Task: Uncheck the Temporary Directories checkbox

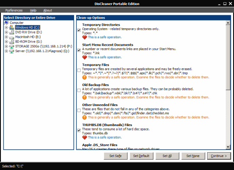Action: [x=79, y=30]
